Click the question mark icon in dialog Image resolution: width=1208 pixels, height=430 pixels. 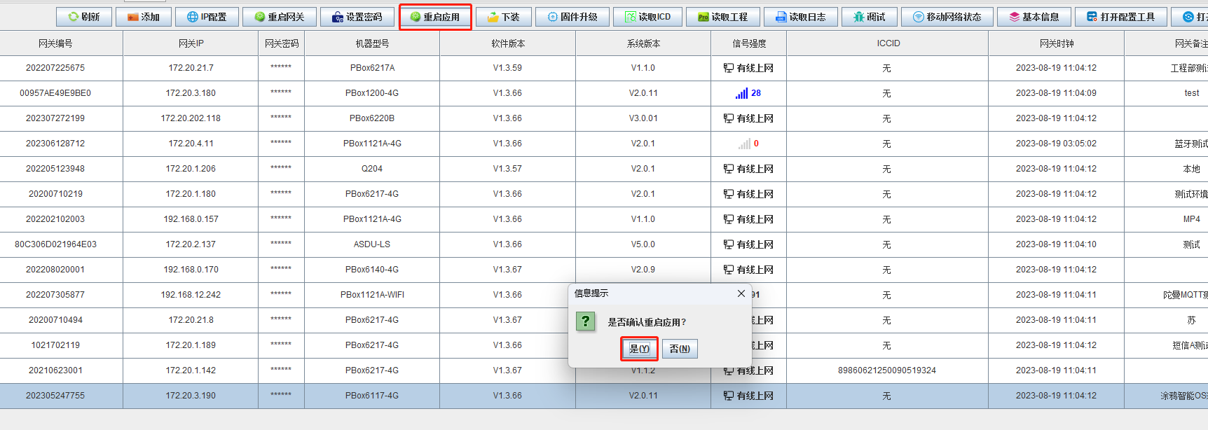point(585,321)
